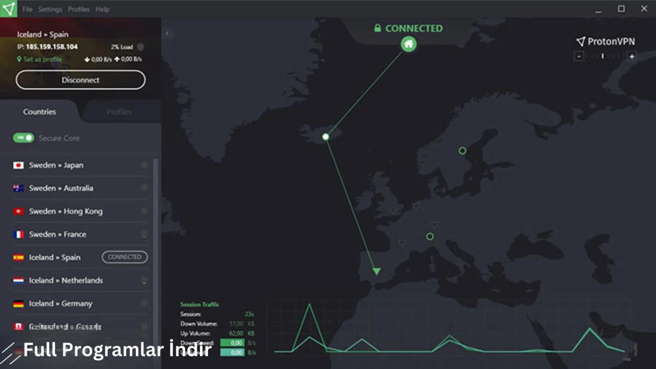This screenshot has height=369, width=656.
Task: Minimize the ProtonVPN window
Action: [x=598, y=11]
